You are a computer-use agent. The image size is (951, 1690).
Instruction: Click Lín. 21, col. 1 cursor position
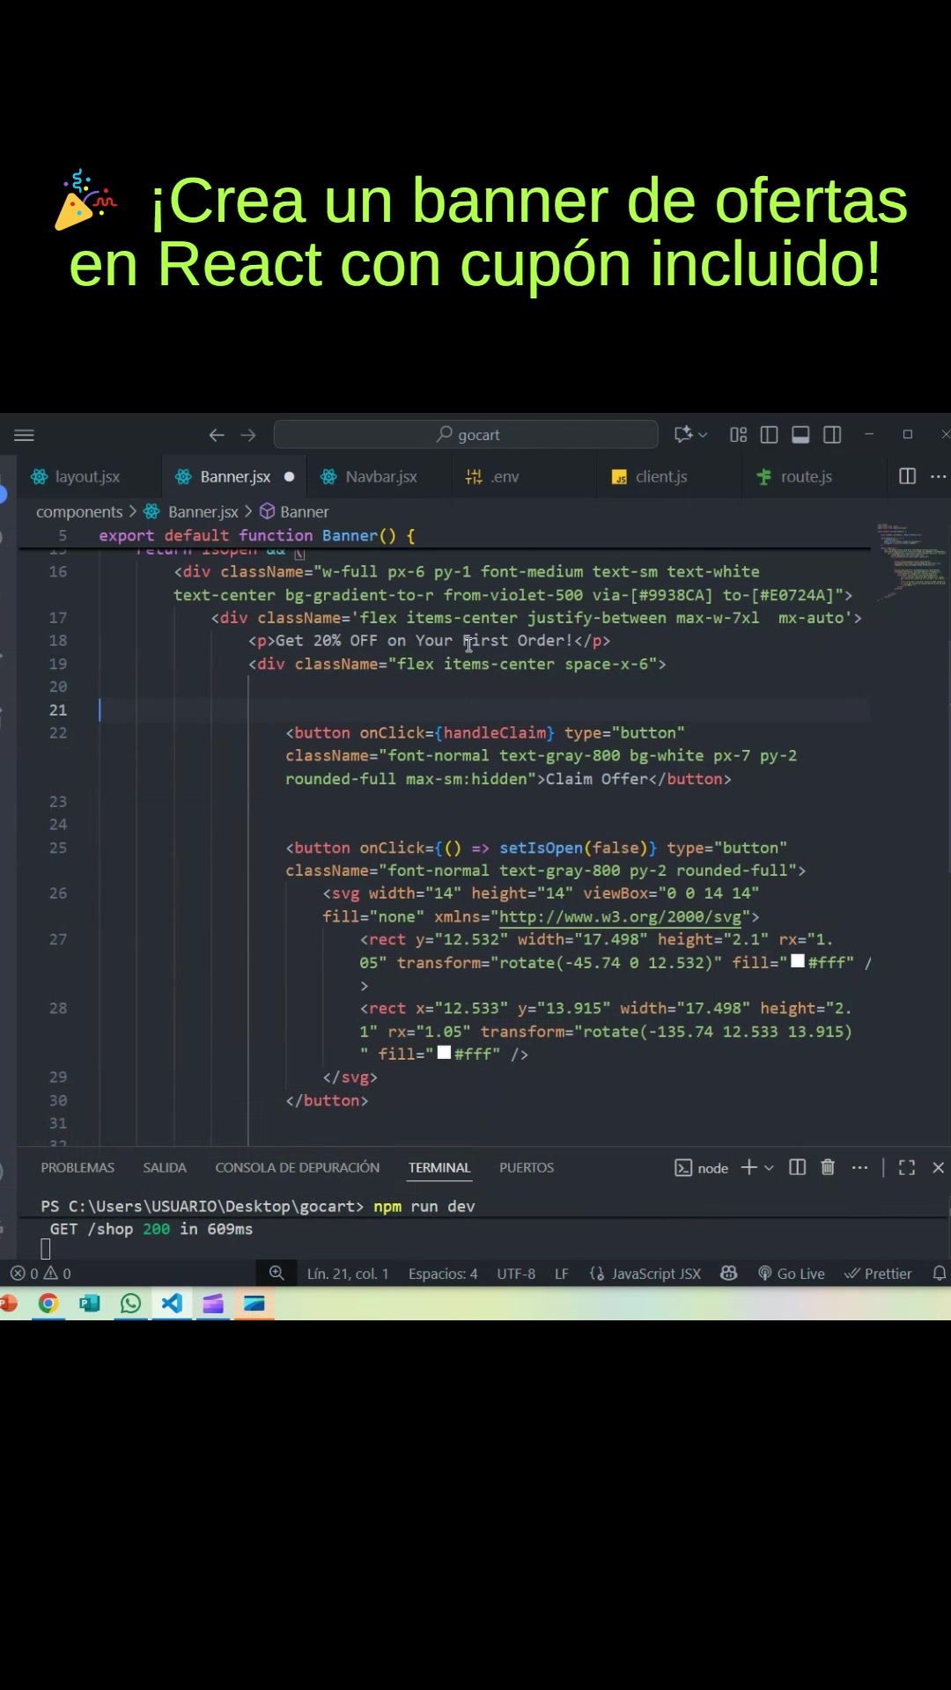tap(347, 1274)
